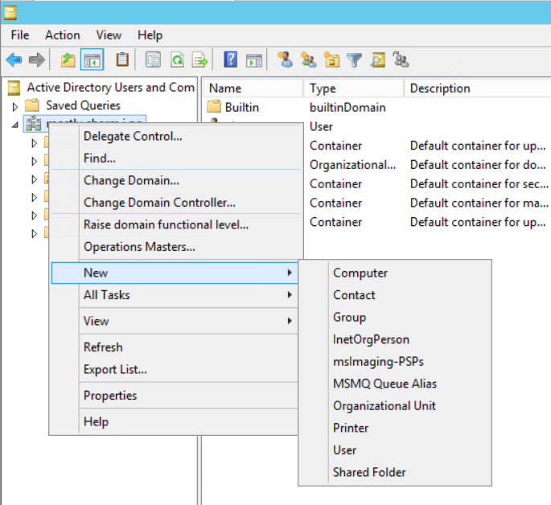Open the File menu

tap(20, 35)
